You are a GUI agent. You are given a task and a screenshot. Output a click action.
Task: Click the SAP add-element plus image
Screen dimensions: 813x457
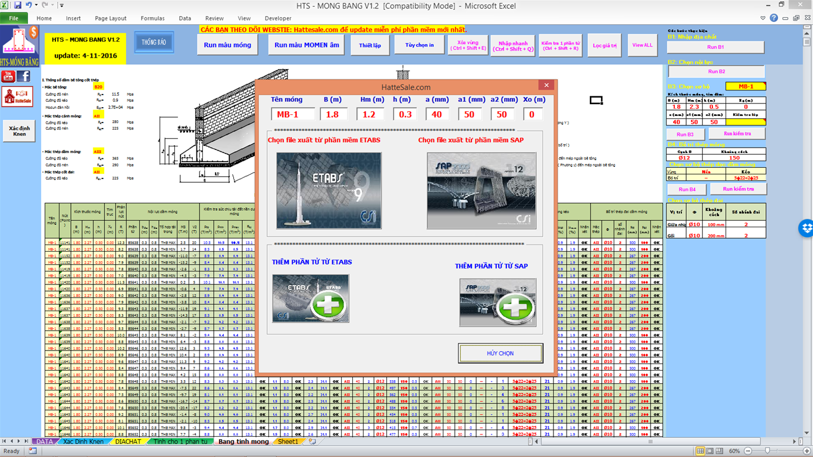(x=498, y=302)
